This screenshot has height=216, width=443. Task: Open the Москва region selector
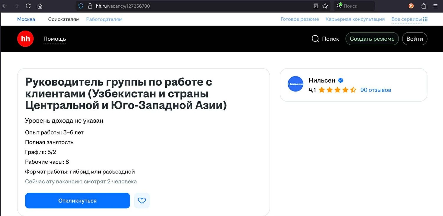[x=26, y=19]
